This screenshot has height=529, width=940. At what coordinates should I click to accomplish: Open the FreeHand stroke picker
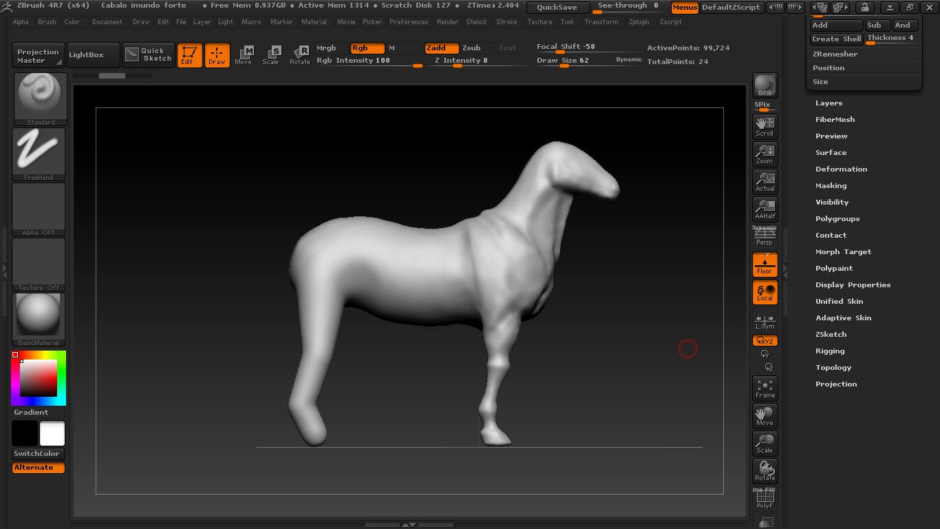pos(39,154)
